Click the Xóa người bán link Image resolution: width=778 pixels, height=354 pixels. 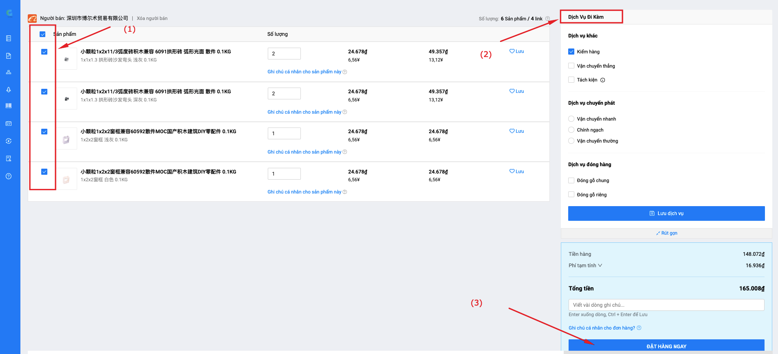click(152, 18)
